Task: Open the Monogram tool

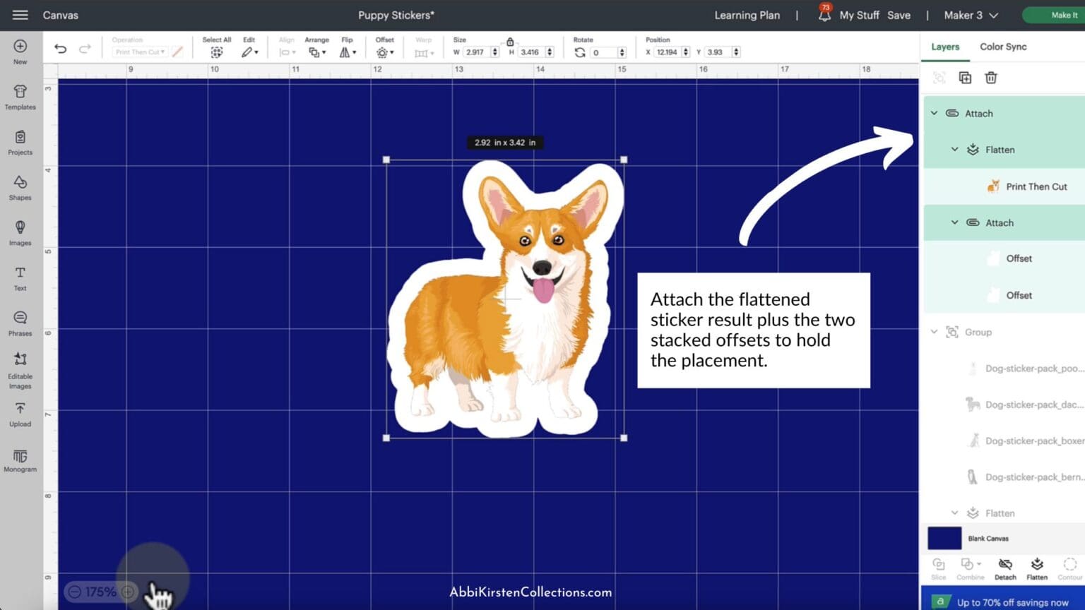Action: click(x=20, y=460)
